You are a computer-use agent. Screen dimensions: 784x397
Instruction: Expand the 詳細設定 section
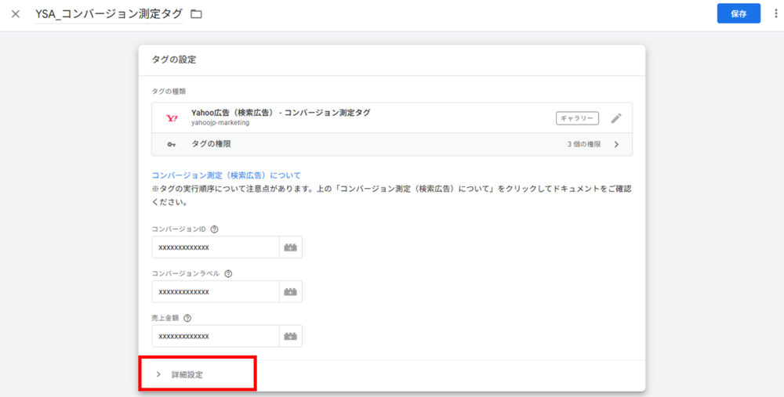[x=187, y=375]
